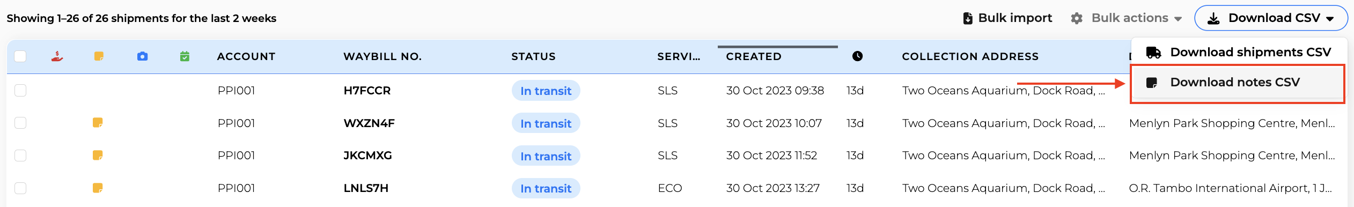
Task: Click the clock age column icon
Action: (857, 56)
